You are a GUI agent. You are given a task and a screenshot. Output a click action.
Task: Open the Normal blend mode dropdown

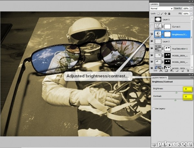(x=161, y=8)
